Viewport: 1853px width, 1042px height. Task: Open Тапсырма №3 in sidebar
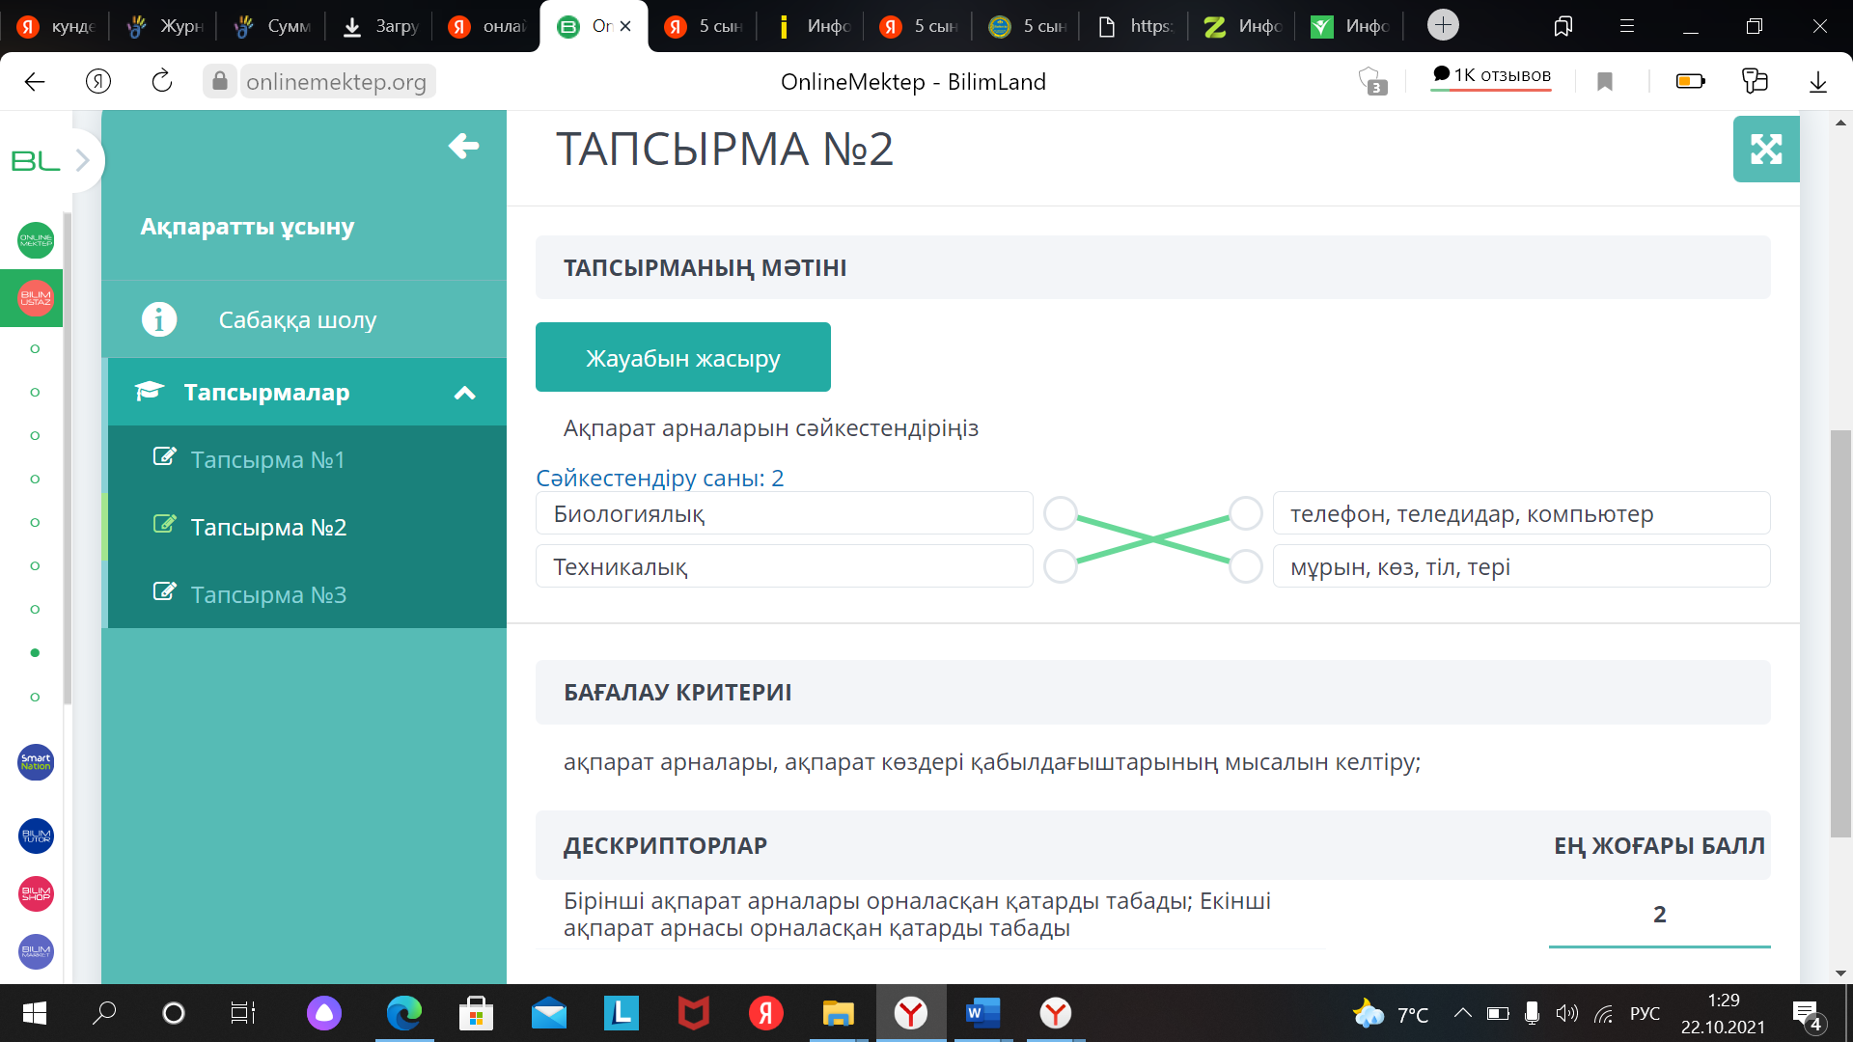click(268, 595)
